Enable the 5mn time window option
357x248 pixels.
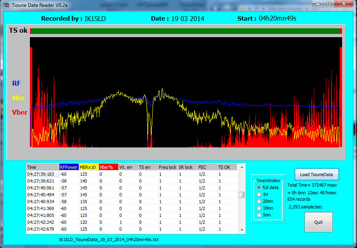point(259,215)
